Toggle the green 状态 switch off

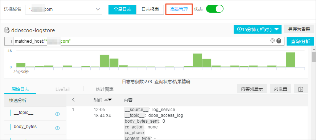point(215,9)
